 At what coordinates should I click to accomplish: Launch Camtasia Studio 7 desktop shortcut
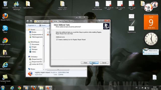coord(5,79)
